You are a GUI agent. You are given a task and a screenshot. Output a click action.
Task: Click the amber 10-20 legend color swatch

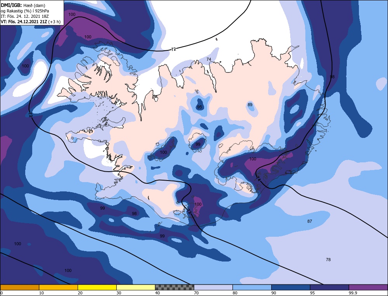[x=59, y=287]
